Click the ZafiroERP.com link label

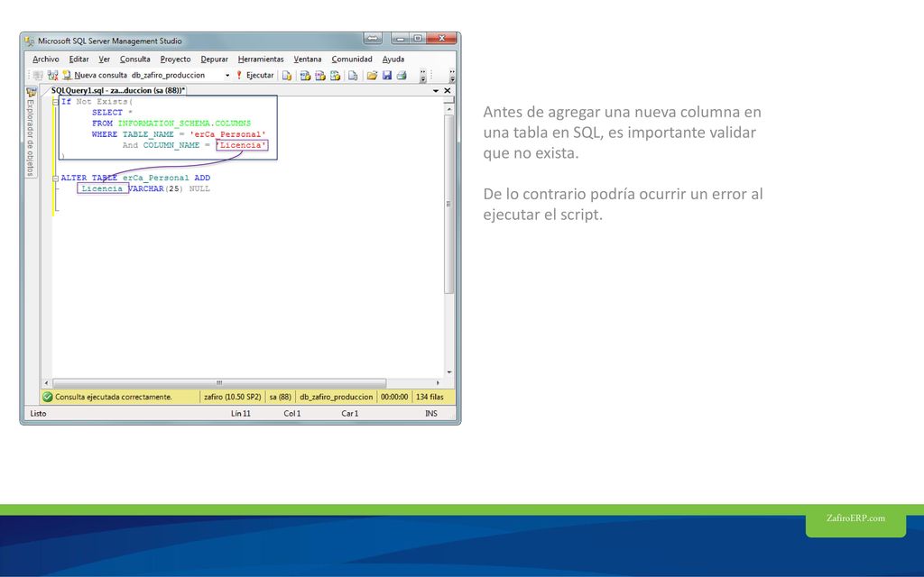(x=855, y=518)
